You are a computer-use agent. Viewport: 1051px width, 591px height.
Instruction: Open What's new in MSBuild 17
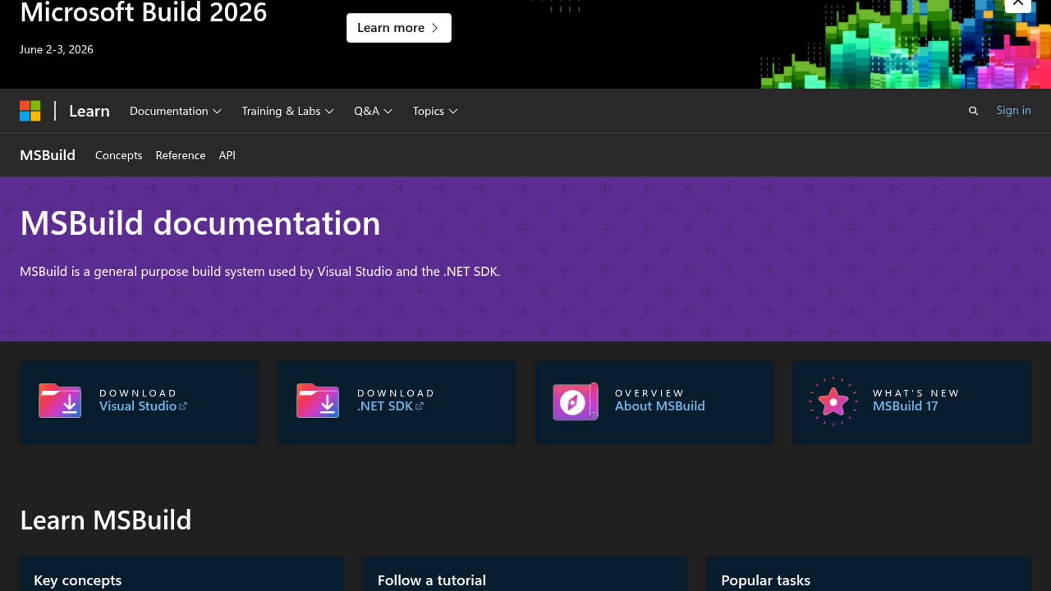[905, 406]
